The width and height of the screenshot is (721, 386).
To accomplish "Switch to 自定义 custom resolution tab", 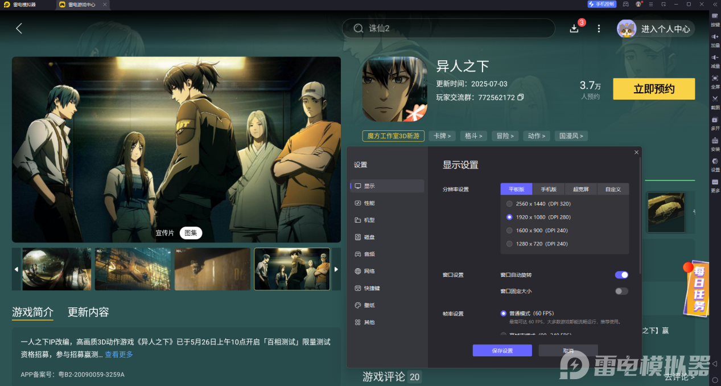I will [613, 189].
